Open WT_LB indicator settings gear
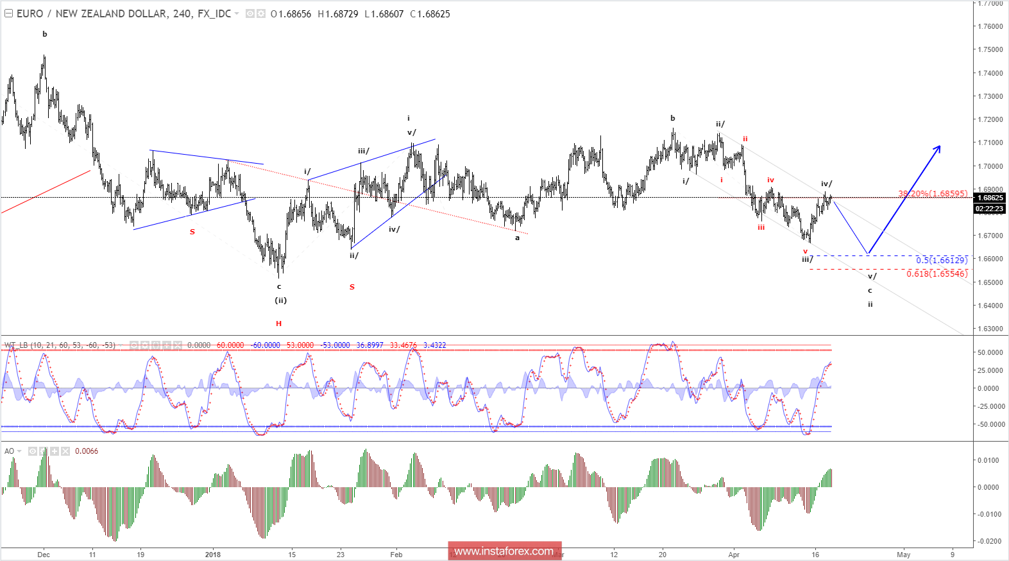The width and height of the screenshot is (1009, 561). (x=145, y=345)
